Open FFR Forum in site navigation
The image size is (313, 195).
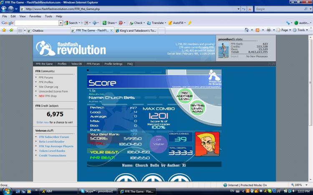point(93,64)
